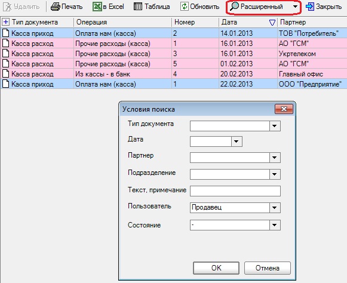Expand the Состояние dropdown
Image resolution: width=347 pixels, height=283 pixels.
coord(275,225)
